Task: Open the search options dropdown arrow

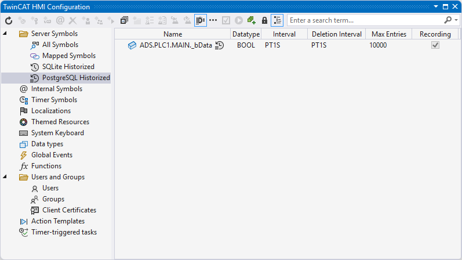Action: pyautogui.click(x=456, y=20)
